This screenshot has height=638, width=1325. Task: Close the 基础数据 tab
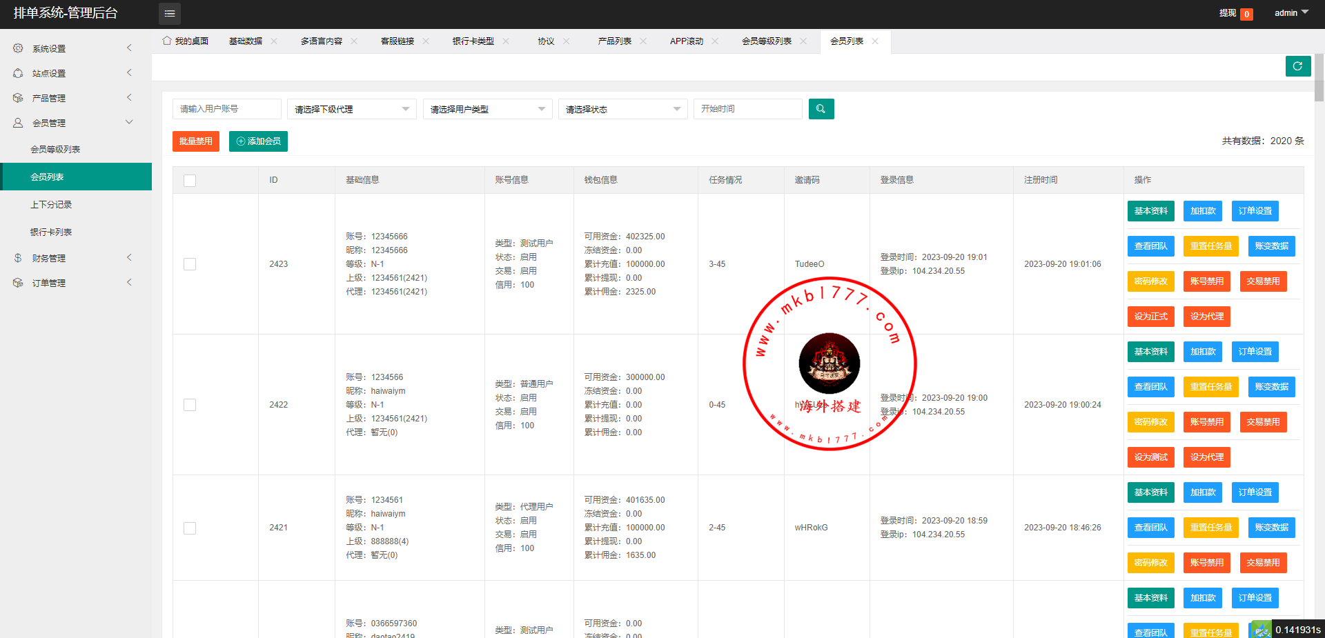[x=274, y=41]
